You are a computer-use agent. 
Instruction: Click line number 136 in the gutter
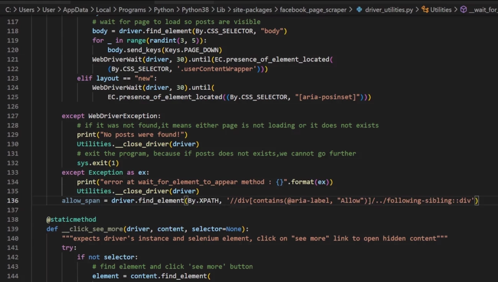[13, 200]
